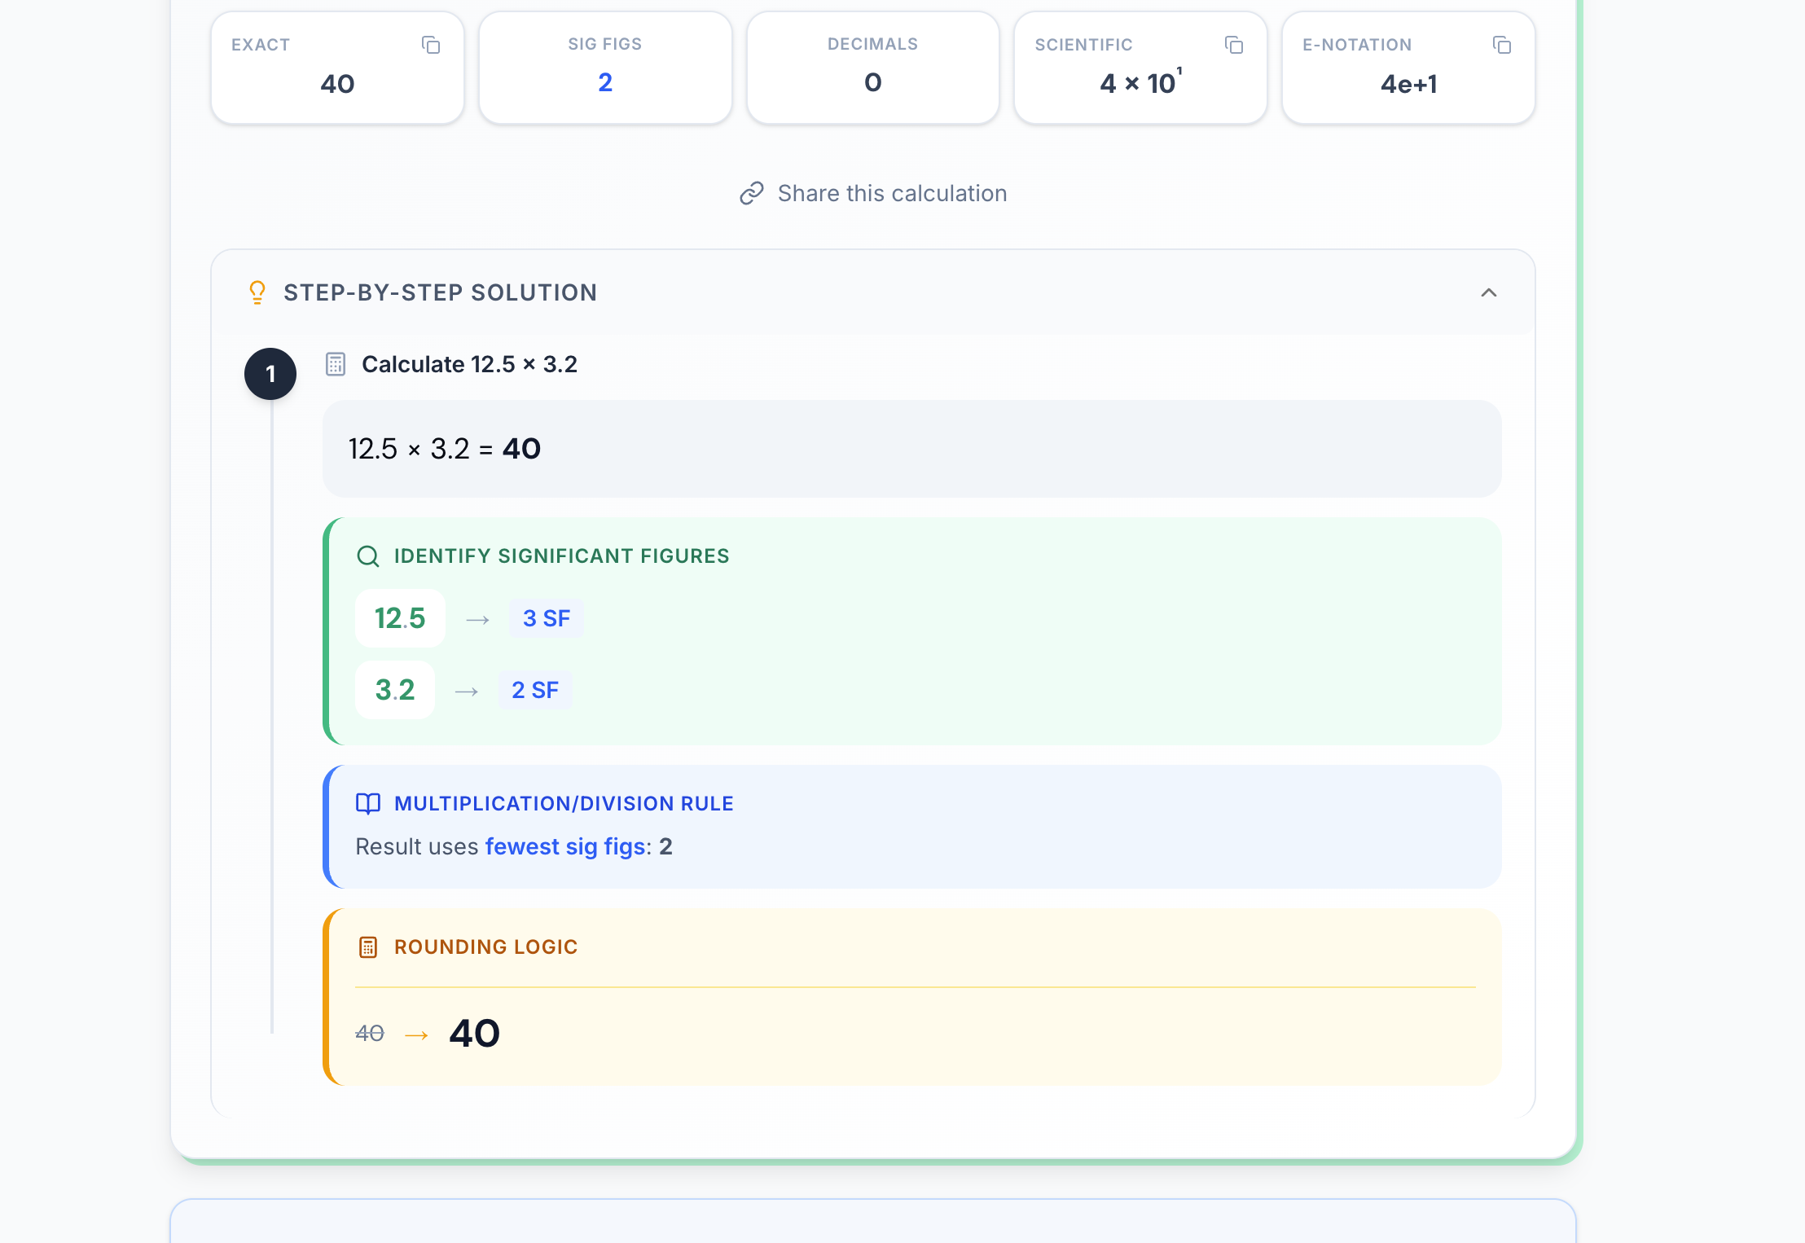Click the book icon beside Multiplication/Division Rule

pyautogui.click(x=368, y=803)
